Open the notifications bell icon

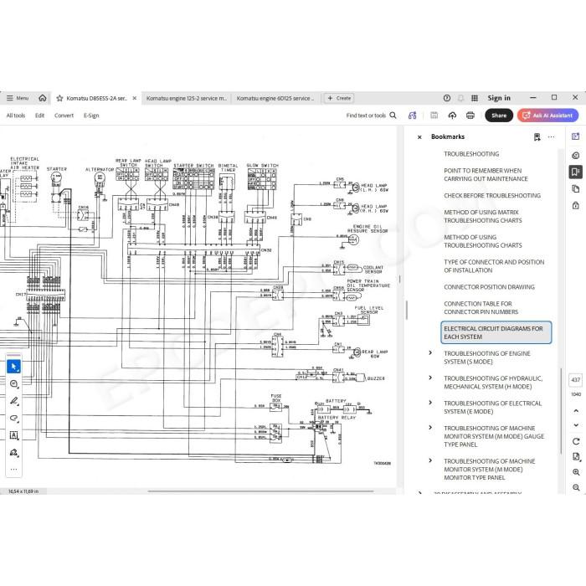pos(460,98)
